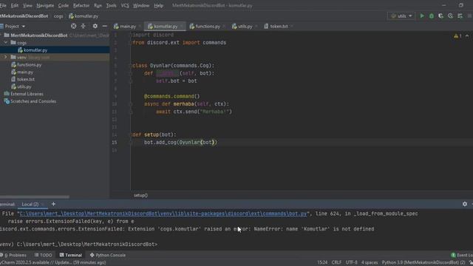Click the 4 spaces indent status
Screen dimensions: 473x266
370,262
